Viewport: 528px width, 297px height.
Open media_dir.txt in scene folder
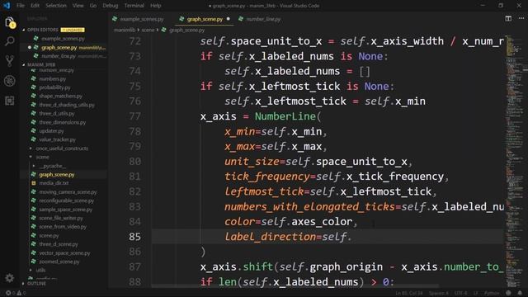[x=54, y=183]
